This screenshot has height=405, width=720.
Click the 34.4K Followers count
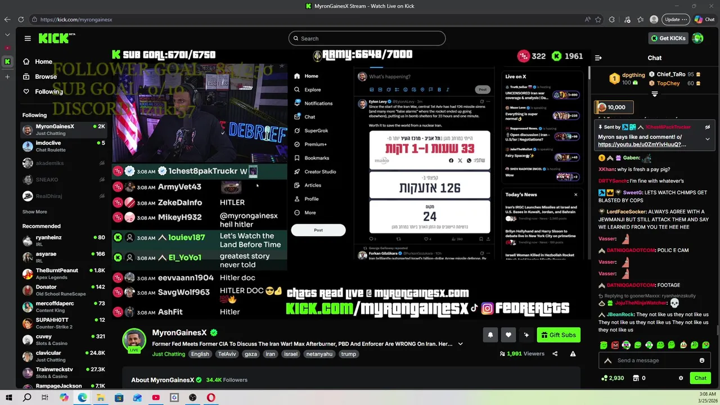point(227,380)
